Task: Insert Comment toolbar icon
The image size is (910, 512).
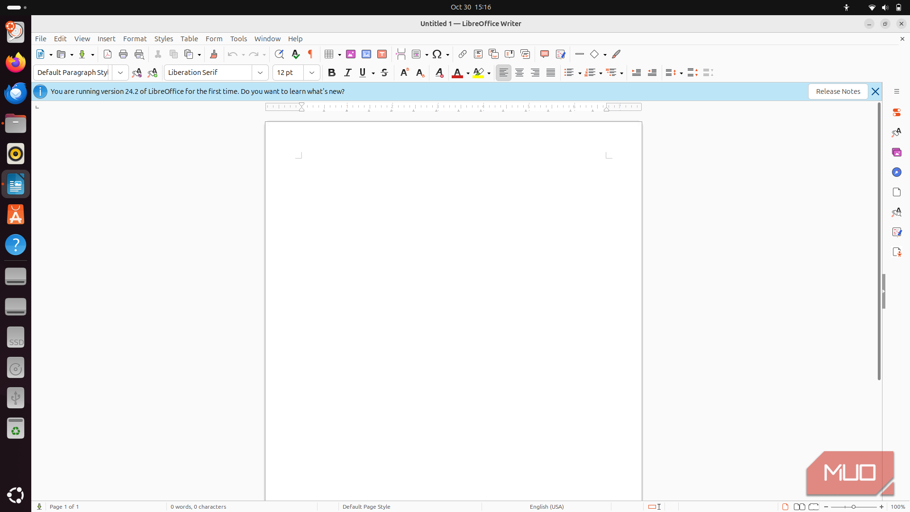Action: [x=545, y=54]
